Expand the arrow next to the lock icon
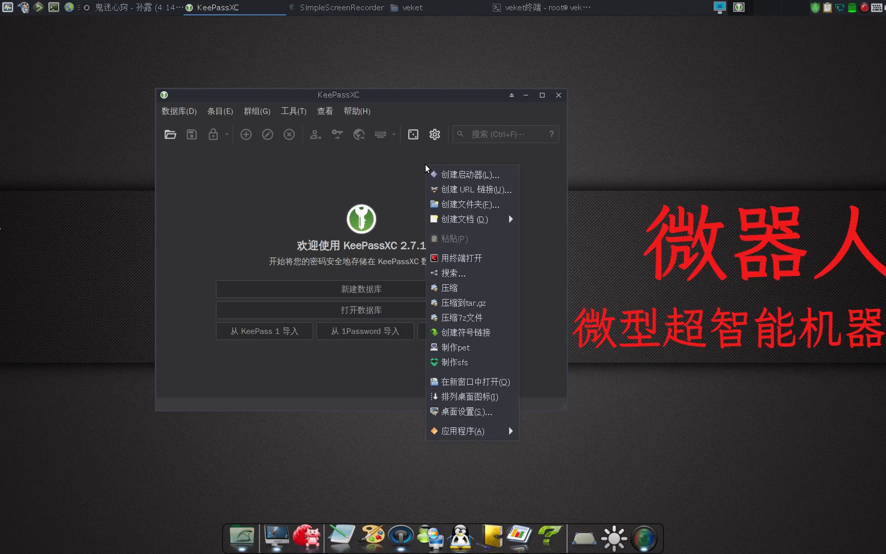The height and width of the screenshot is (554, 886). tap(227, 134)
